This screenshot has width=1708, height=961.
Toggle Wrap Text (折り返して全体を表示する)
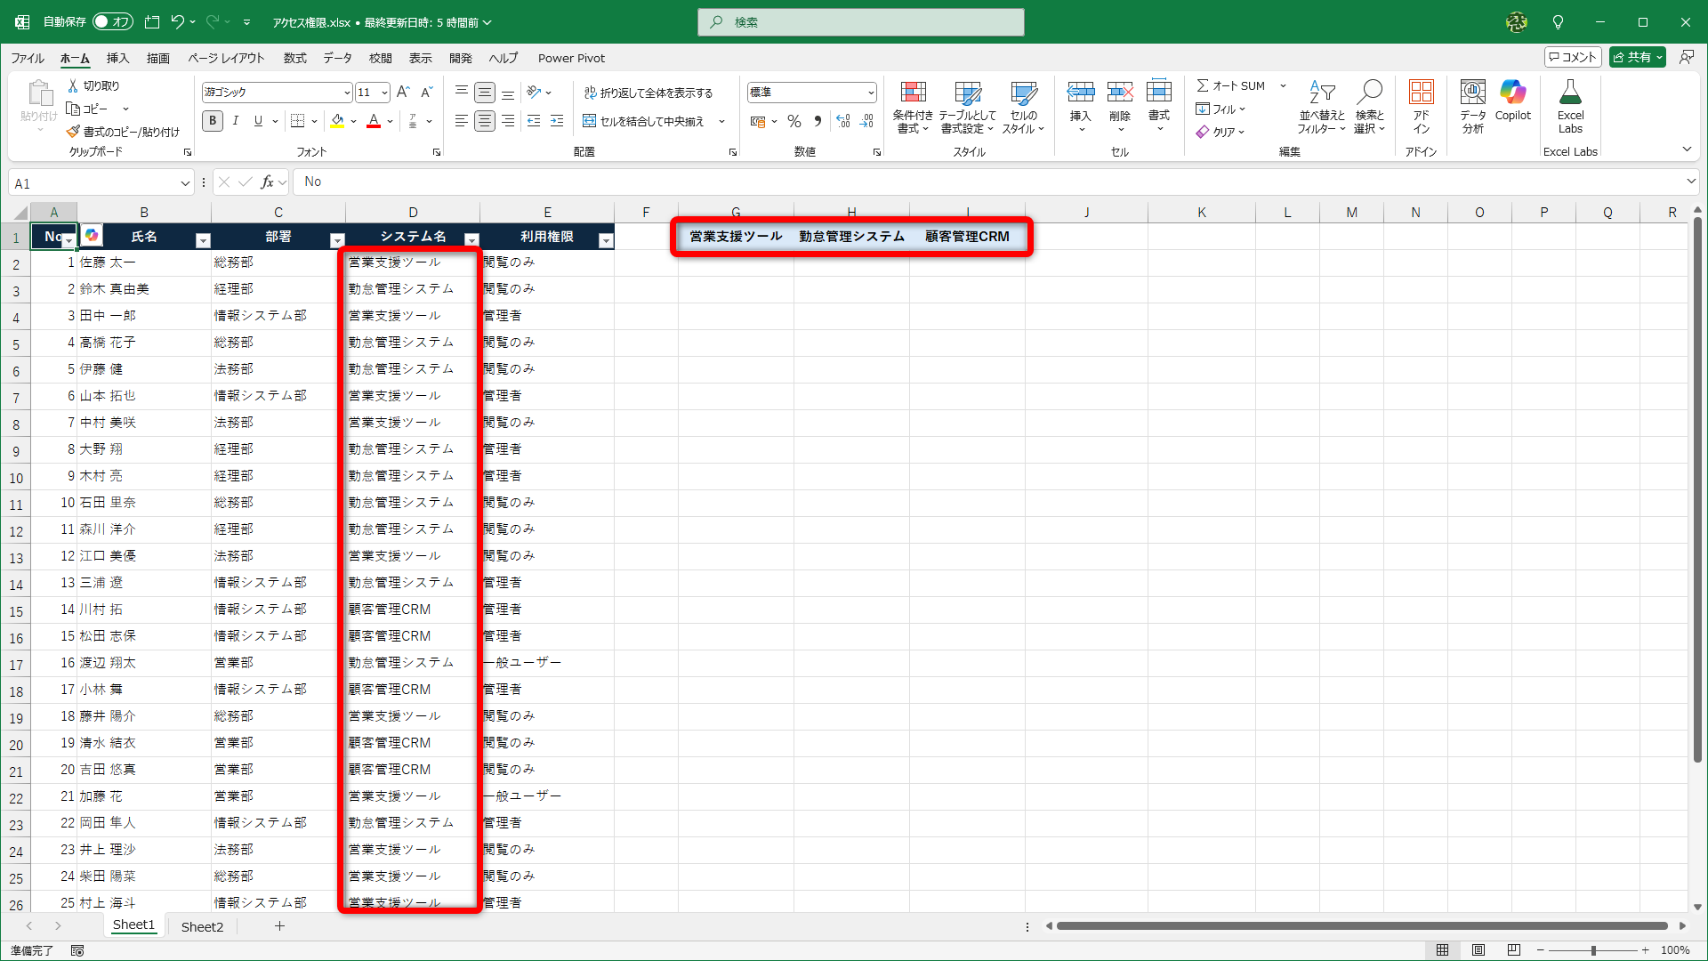649,93
